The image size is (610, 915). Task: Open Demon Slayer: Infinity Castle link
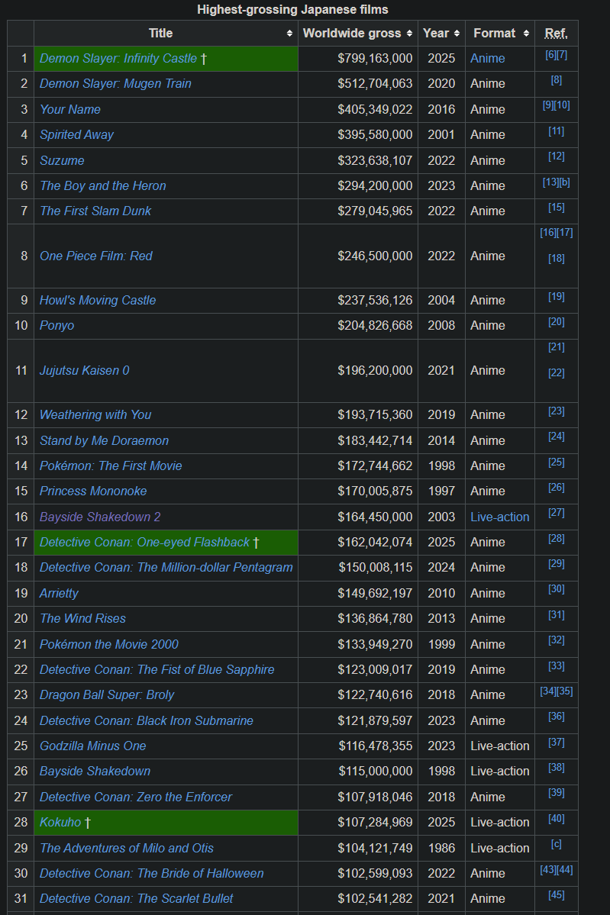click(x=118, y=58)
